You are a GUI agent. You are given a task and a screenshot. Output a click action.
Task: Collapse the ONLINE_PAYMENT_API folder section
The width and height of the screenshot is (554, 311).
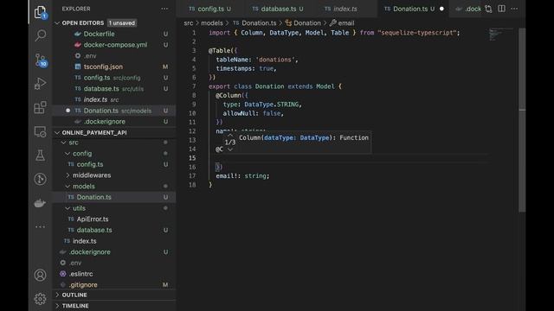point(57,132)
